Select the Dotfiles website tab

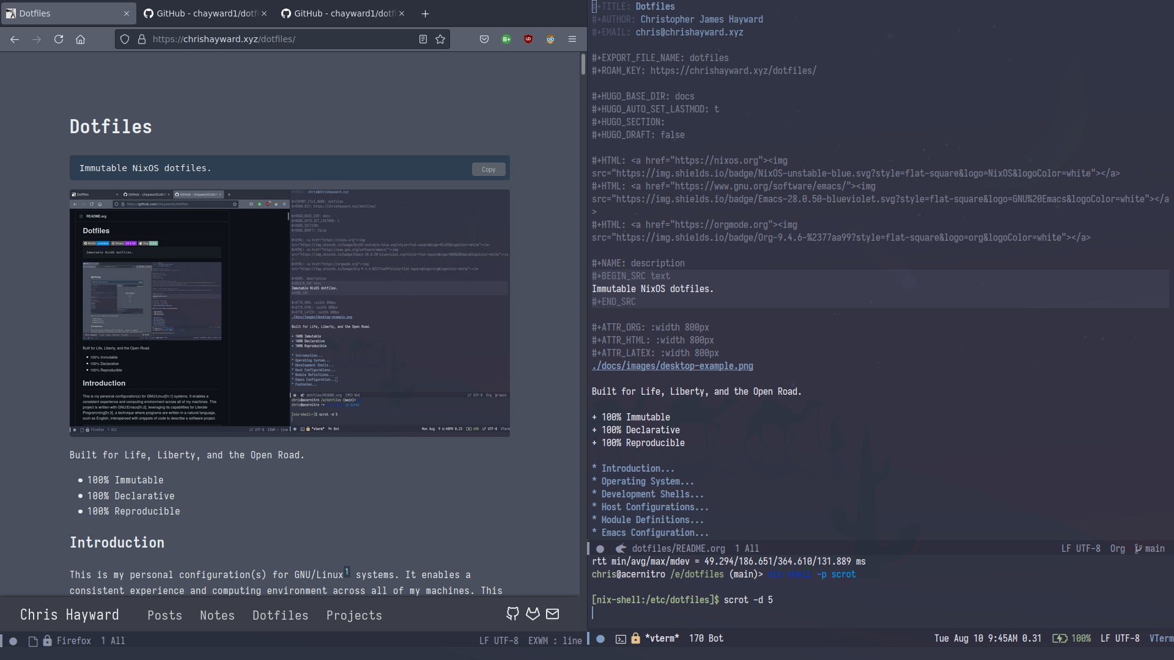[x=64, y=13]
